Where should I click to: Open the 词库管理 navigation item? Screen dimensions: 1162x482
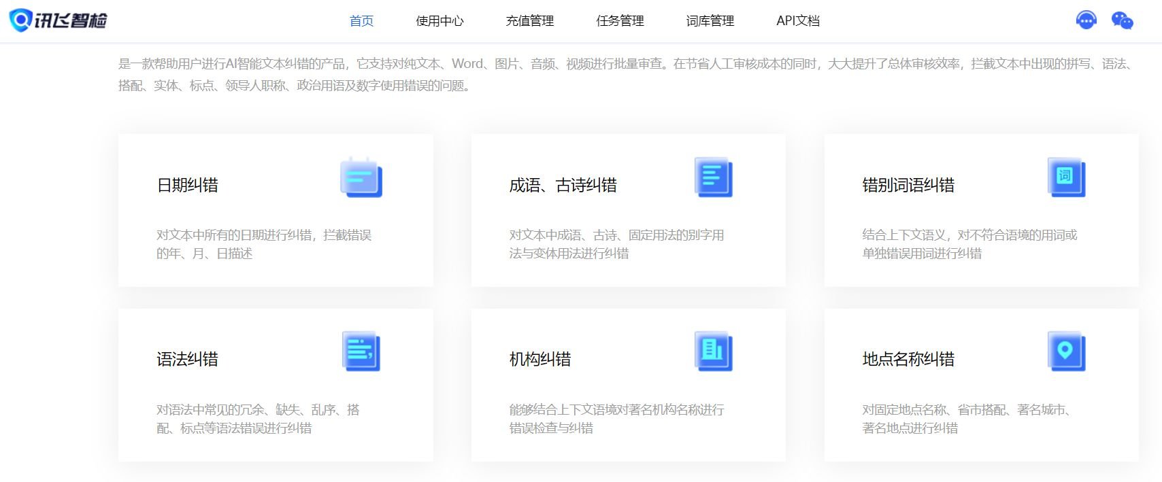710,21
